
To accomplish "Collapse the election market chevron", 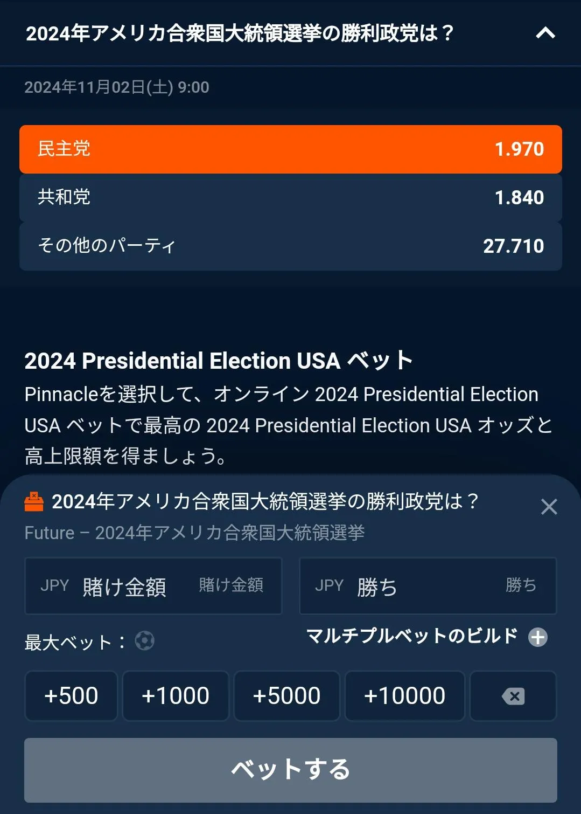I will [545, 33].
